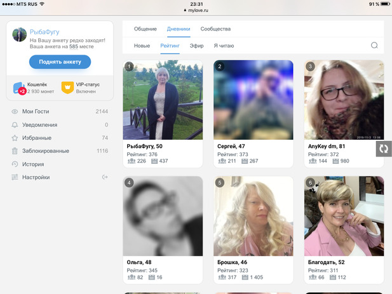
Task: Click the bell icon beside Уведомления
Action: coord(15,124)
